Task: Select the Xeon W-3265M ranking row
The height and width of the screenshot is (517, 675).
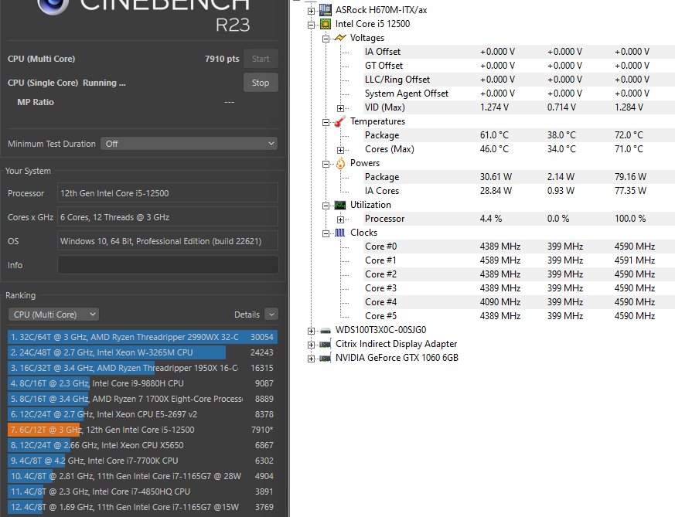Action: [x=142, y=352]
